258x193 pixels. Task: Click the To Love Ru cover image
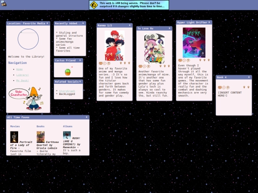click(154, 49)
